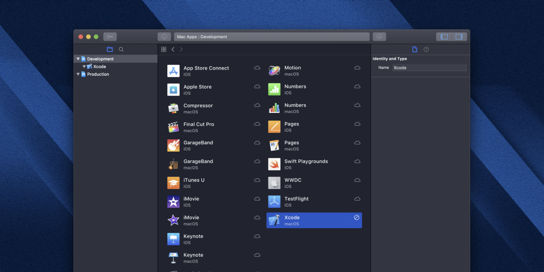
Task: Switch to the folder navigator tab
Action: (x=110, y=49)
